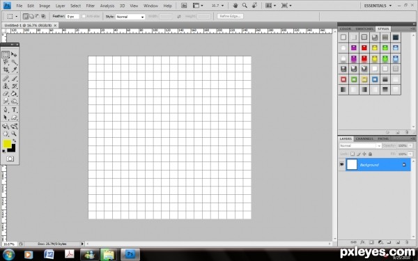Viewport: 418px width, 261px height.
Task: Open the Layer menu
Action: pyautogui.click(x=60, y=6)
